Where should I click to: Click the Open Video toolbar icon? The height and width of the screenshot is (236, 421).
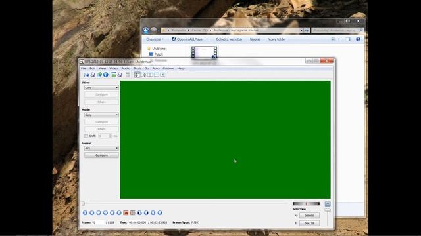86,75
